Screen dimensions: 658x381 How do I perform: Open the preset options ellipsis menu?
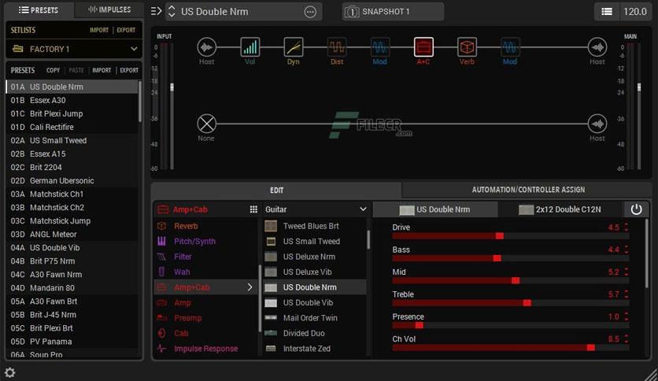point(310,12)
